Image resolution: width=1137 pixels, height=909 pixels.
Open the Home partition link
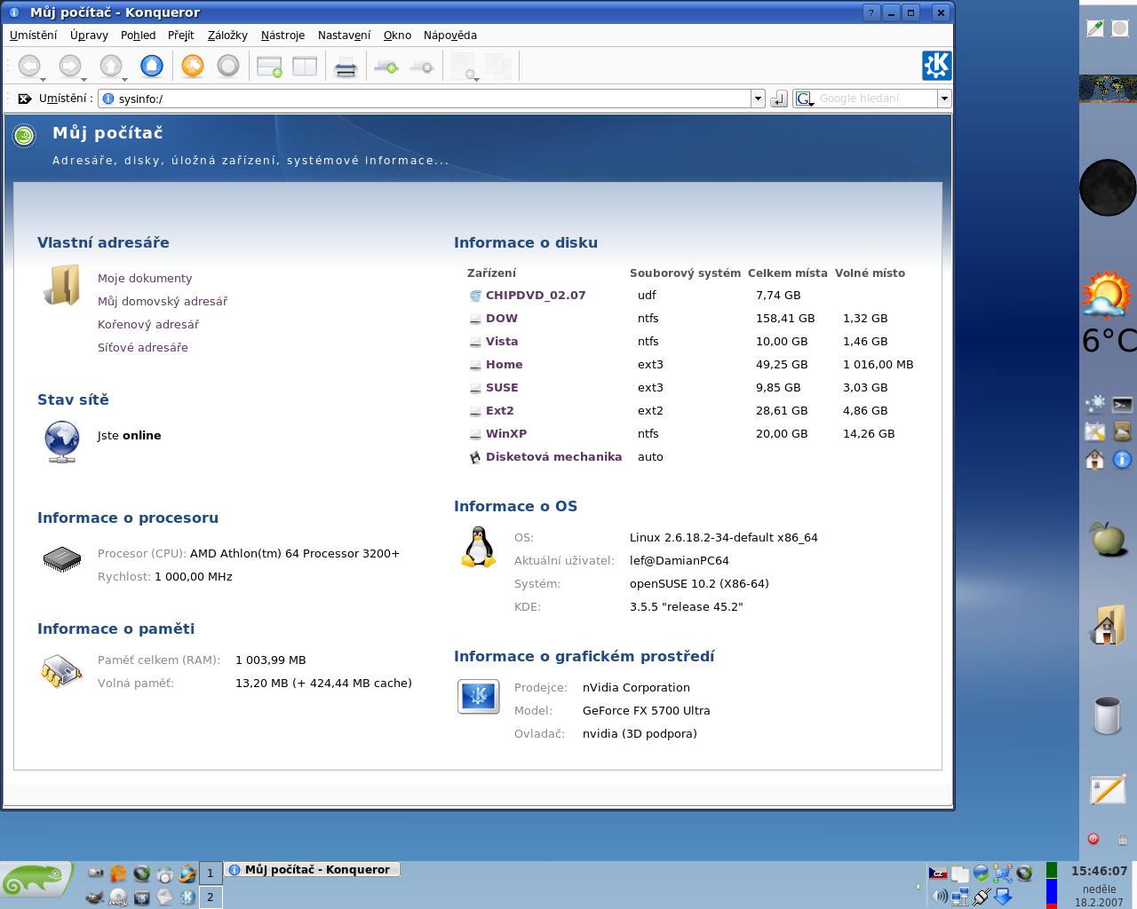coord(505,365)
